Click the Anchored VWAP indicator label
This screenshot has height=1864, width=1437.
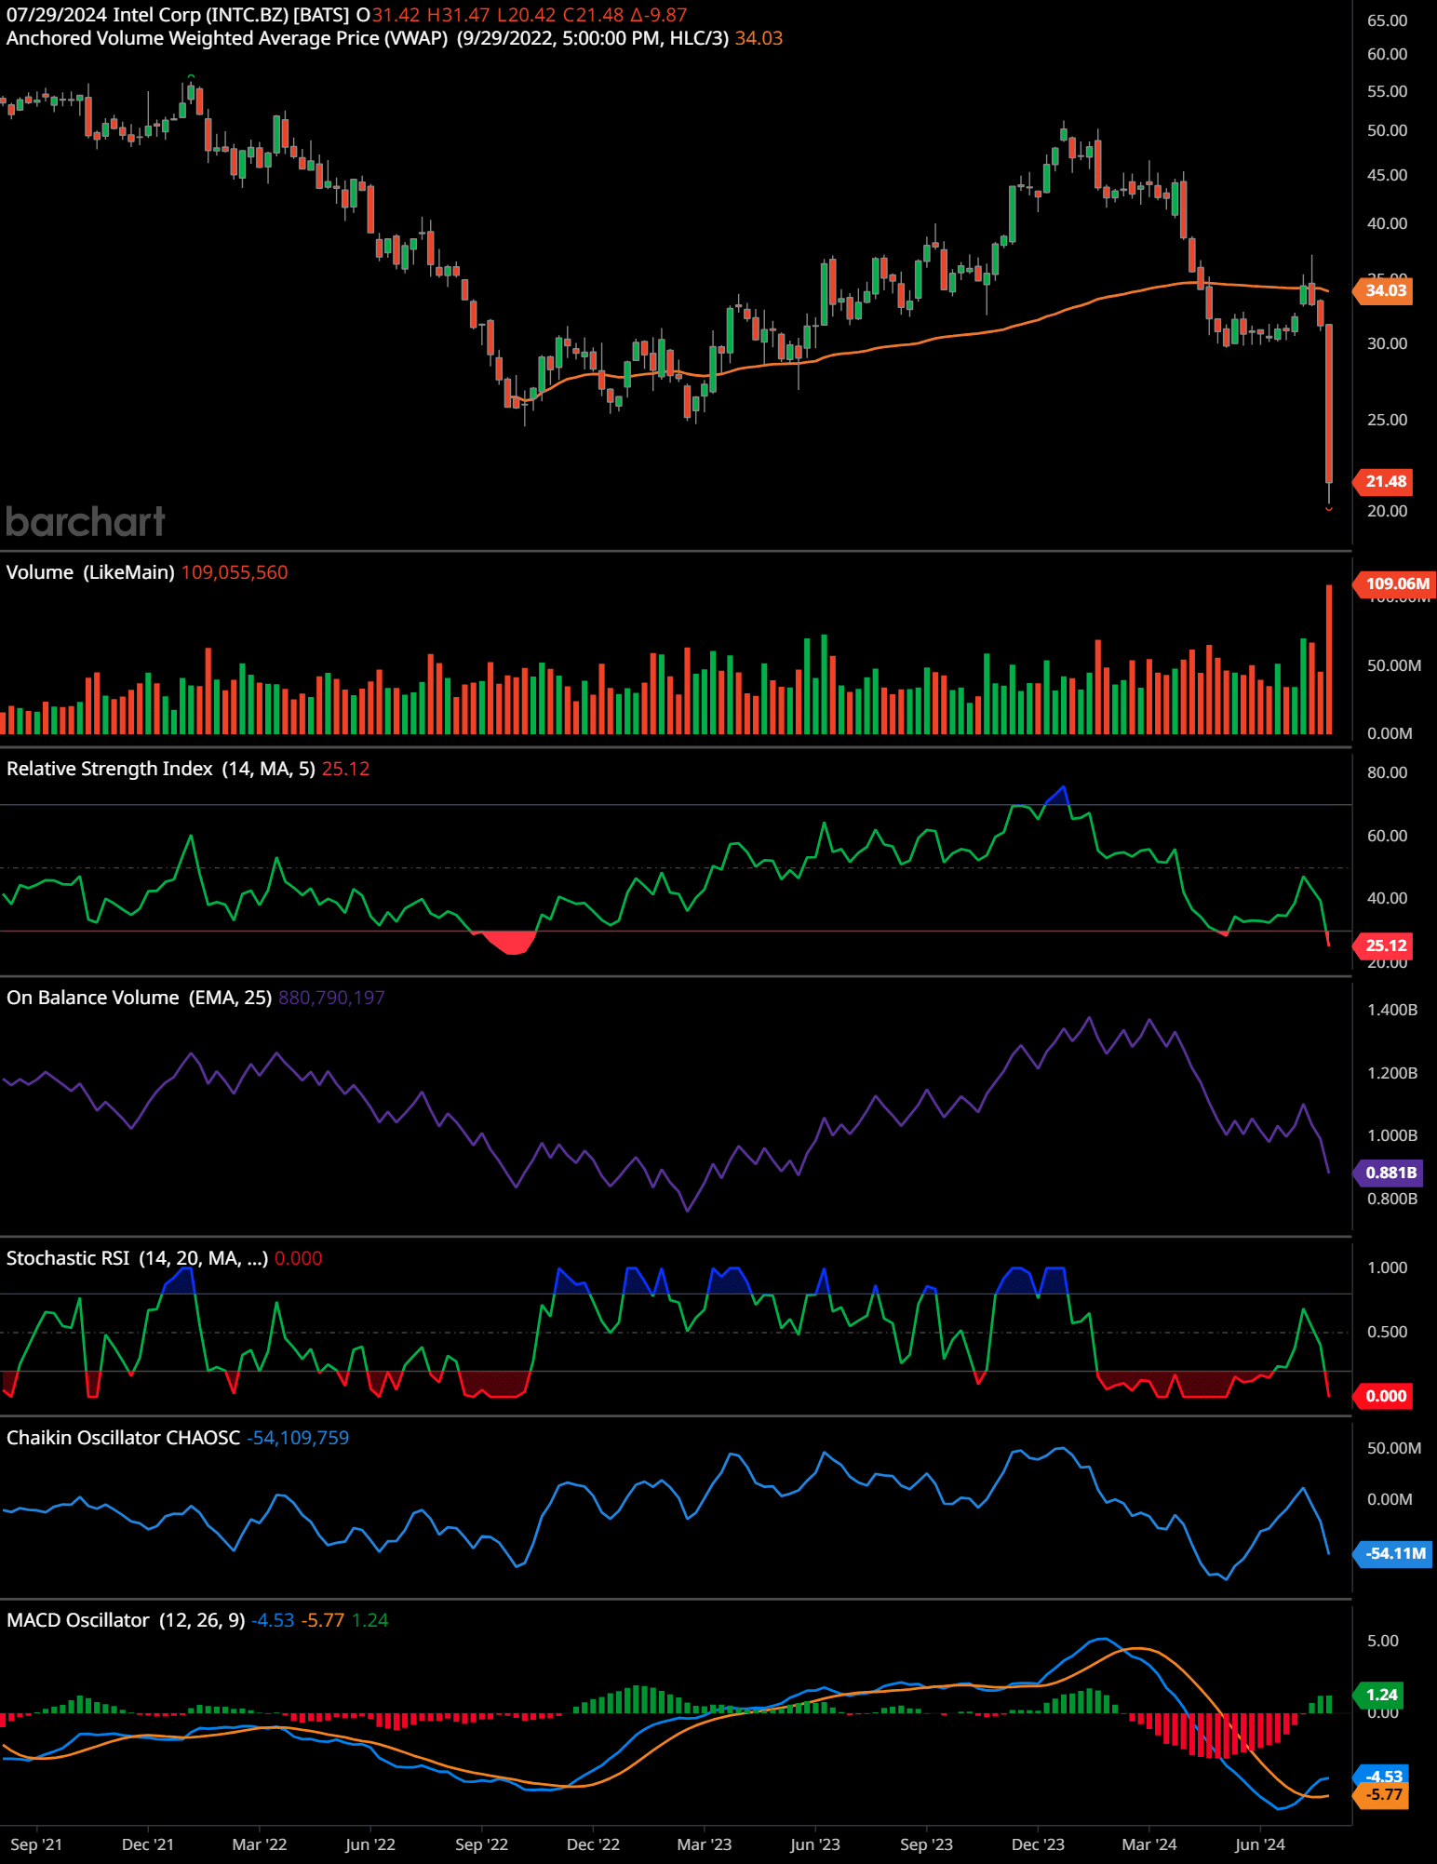(x=368, y=38)
